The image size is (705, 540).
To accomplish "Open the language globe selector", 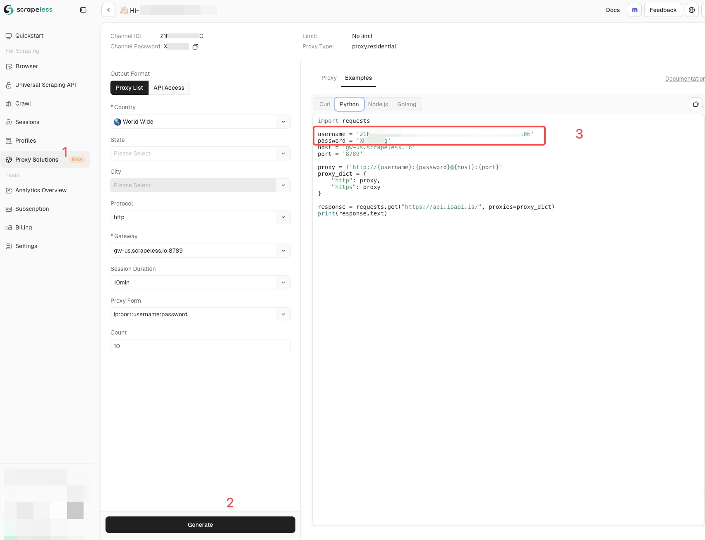I will point(692,10).
